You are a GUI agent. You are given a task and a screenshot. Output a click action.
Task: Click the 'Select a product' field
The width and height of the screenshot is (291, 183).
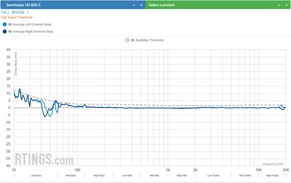(162, 5)
